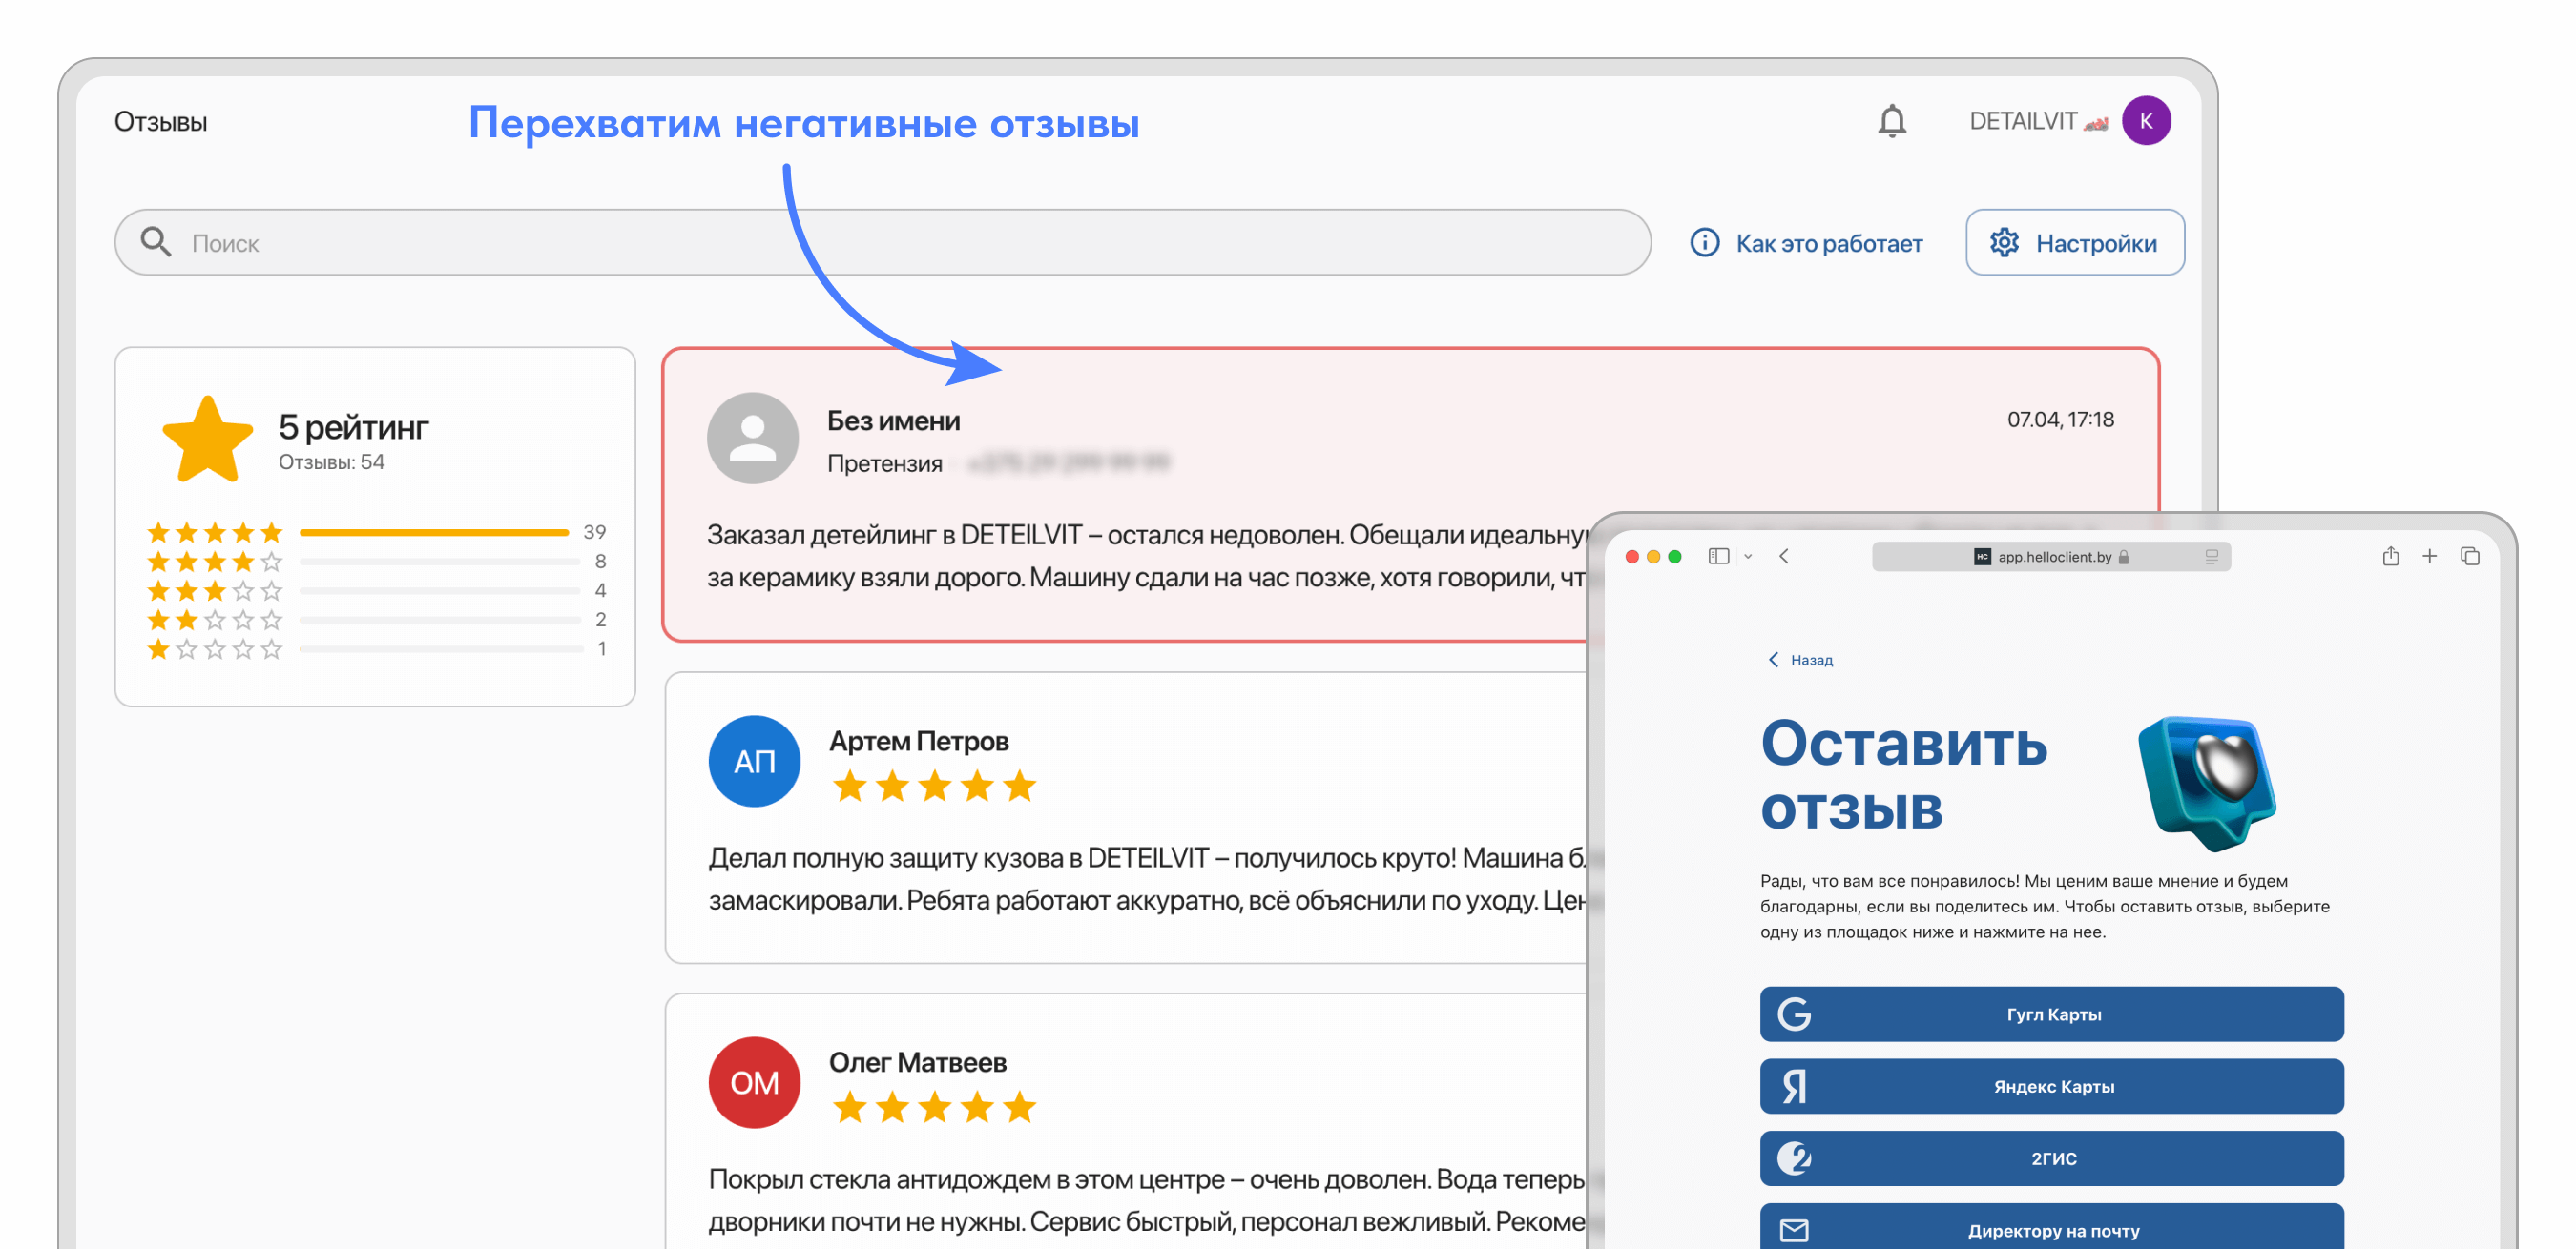Click the Как это работает link
2576x1249 pixels.
point(1828,243)
